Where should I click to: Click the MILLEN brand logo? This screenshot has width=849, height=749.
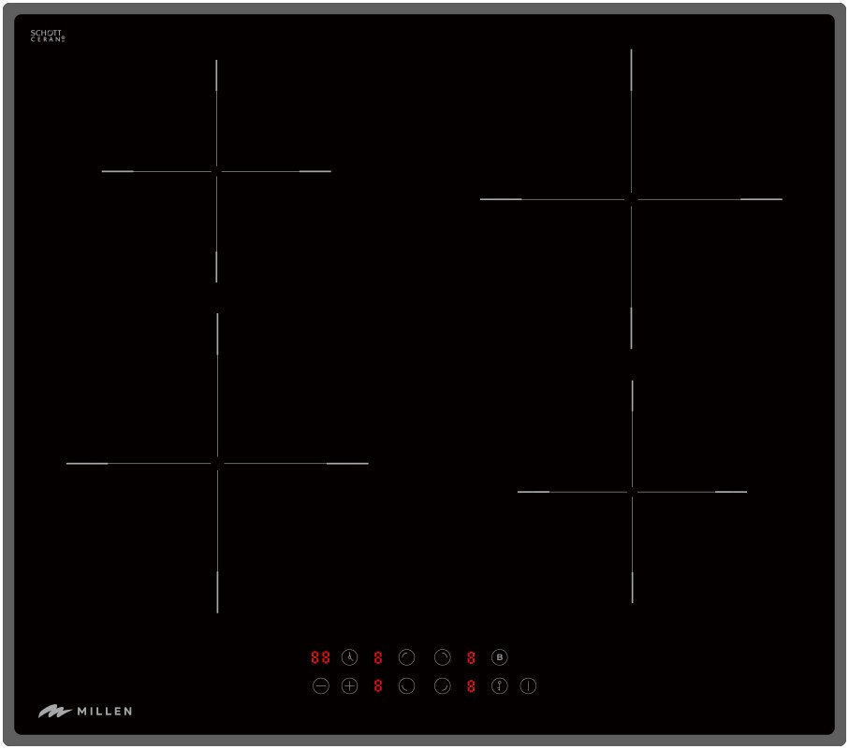[85, 711]
